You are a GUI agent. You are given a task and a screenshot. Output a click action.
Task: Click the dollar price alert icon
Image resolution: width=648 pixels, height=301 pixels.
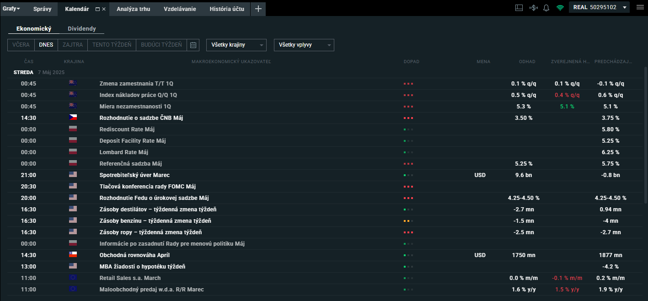(533, 8)
